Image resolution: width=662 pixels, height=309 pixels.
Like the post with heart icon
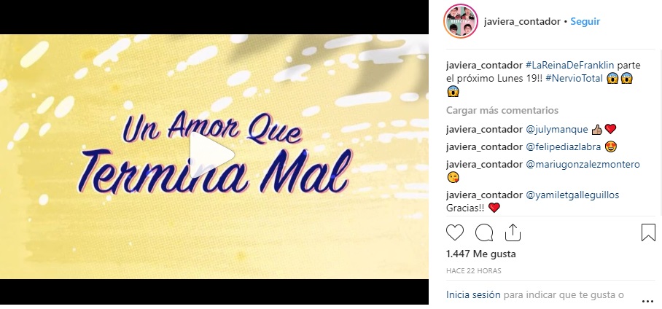[x=455, y=232]
